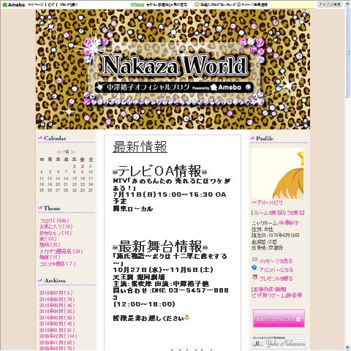351x351 pixels.
Task: Click the Ameba logo in the blog header banner
Action: point(226,87)
